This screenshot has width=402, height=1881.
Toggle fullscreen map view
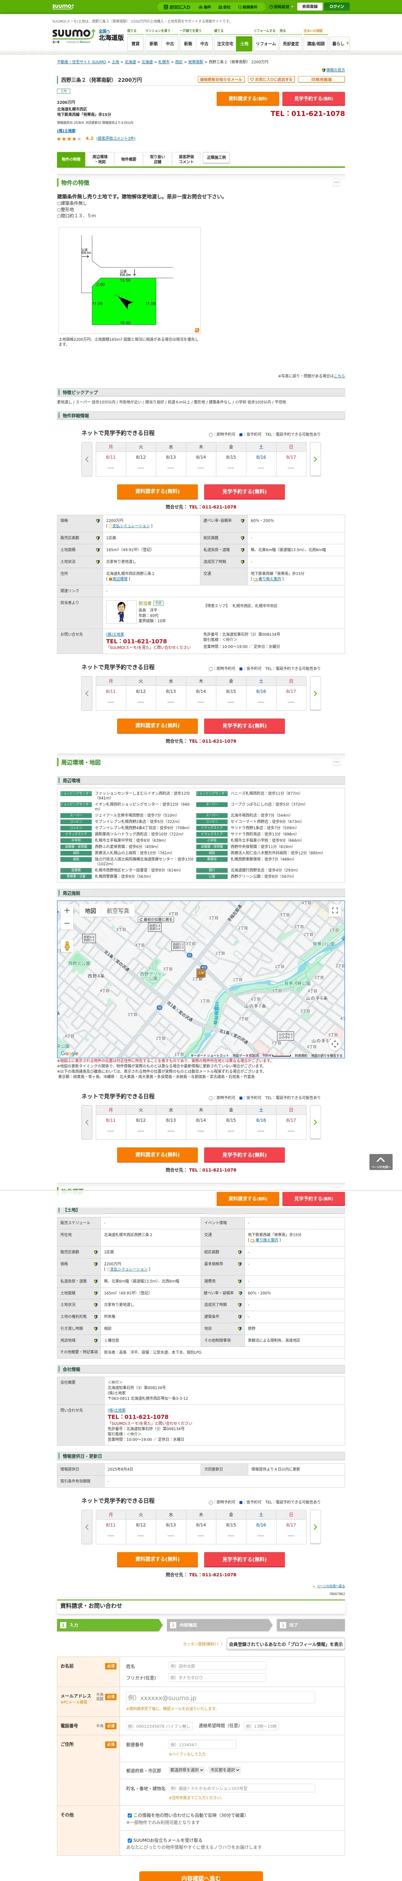pyautogui.click(x=335, y=911)
